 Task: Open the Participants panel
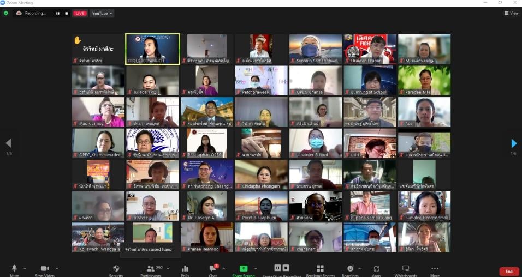[151, 270]
